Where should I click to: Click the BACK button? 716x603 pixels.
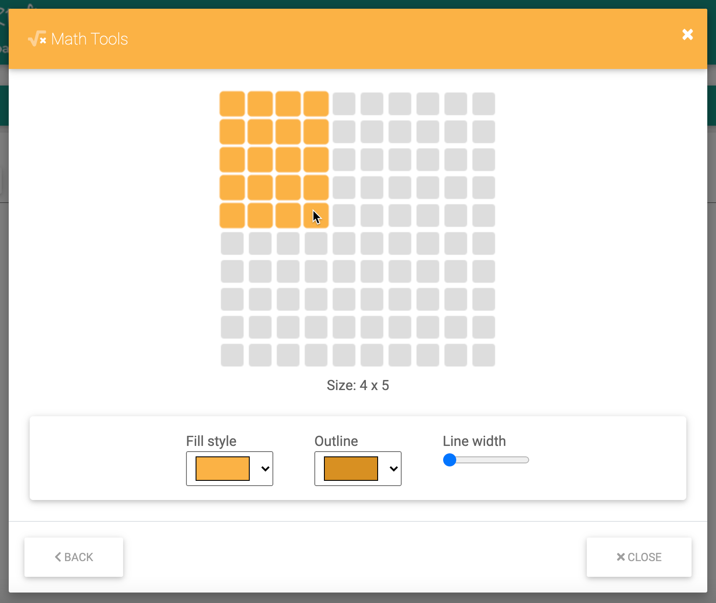tap(73, 557)
